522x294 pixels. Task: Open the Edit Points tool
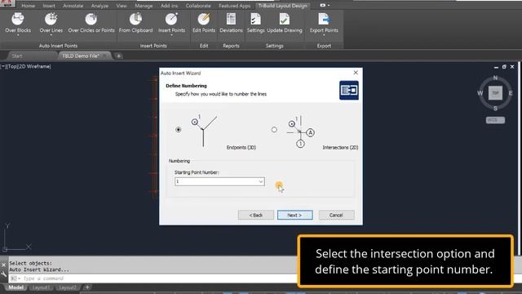pos(204,20)
